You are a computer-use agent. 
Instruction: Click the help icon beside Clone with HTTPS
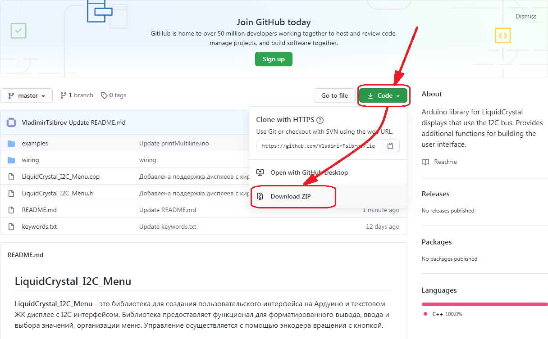[320, 120]
